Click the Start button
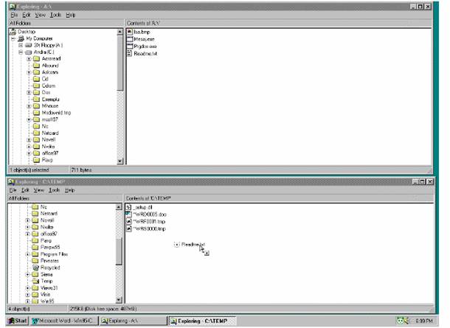450x328 pixels. (x=17, y=321)
